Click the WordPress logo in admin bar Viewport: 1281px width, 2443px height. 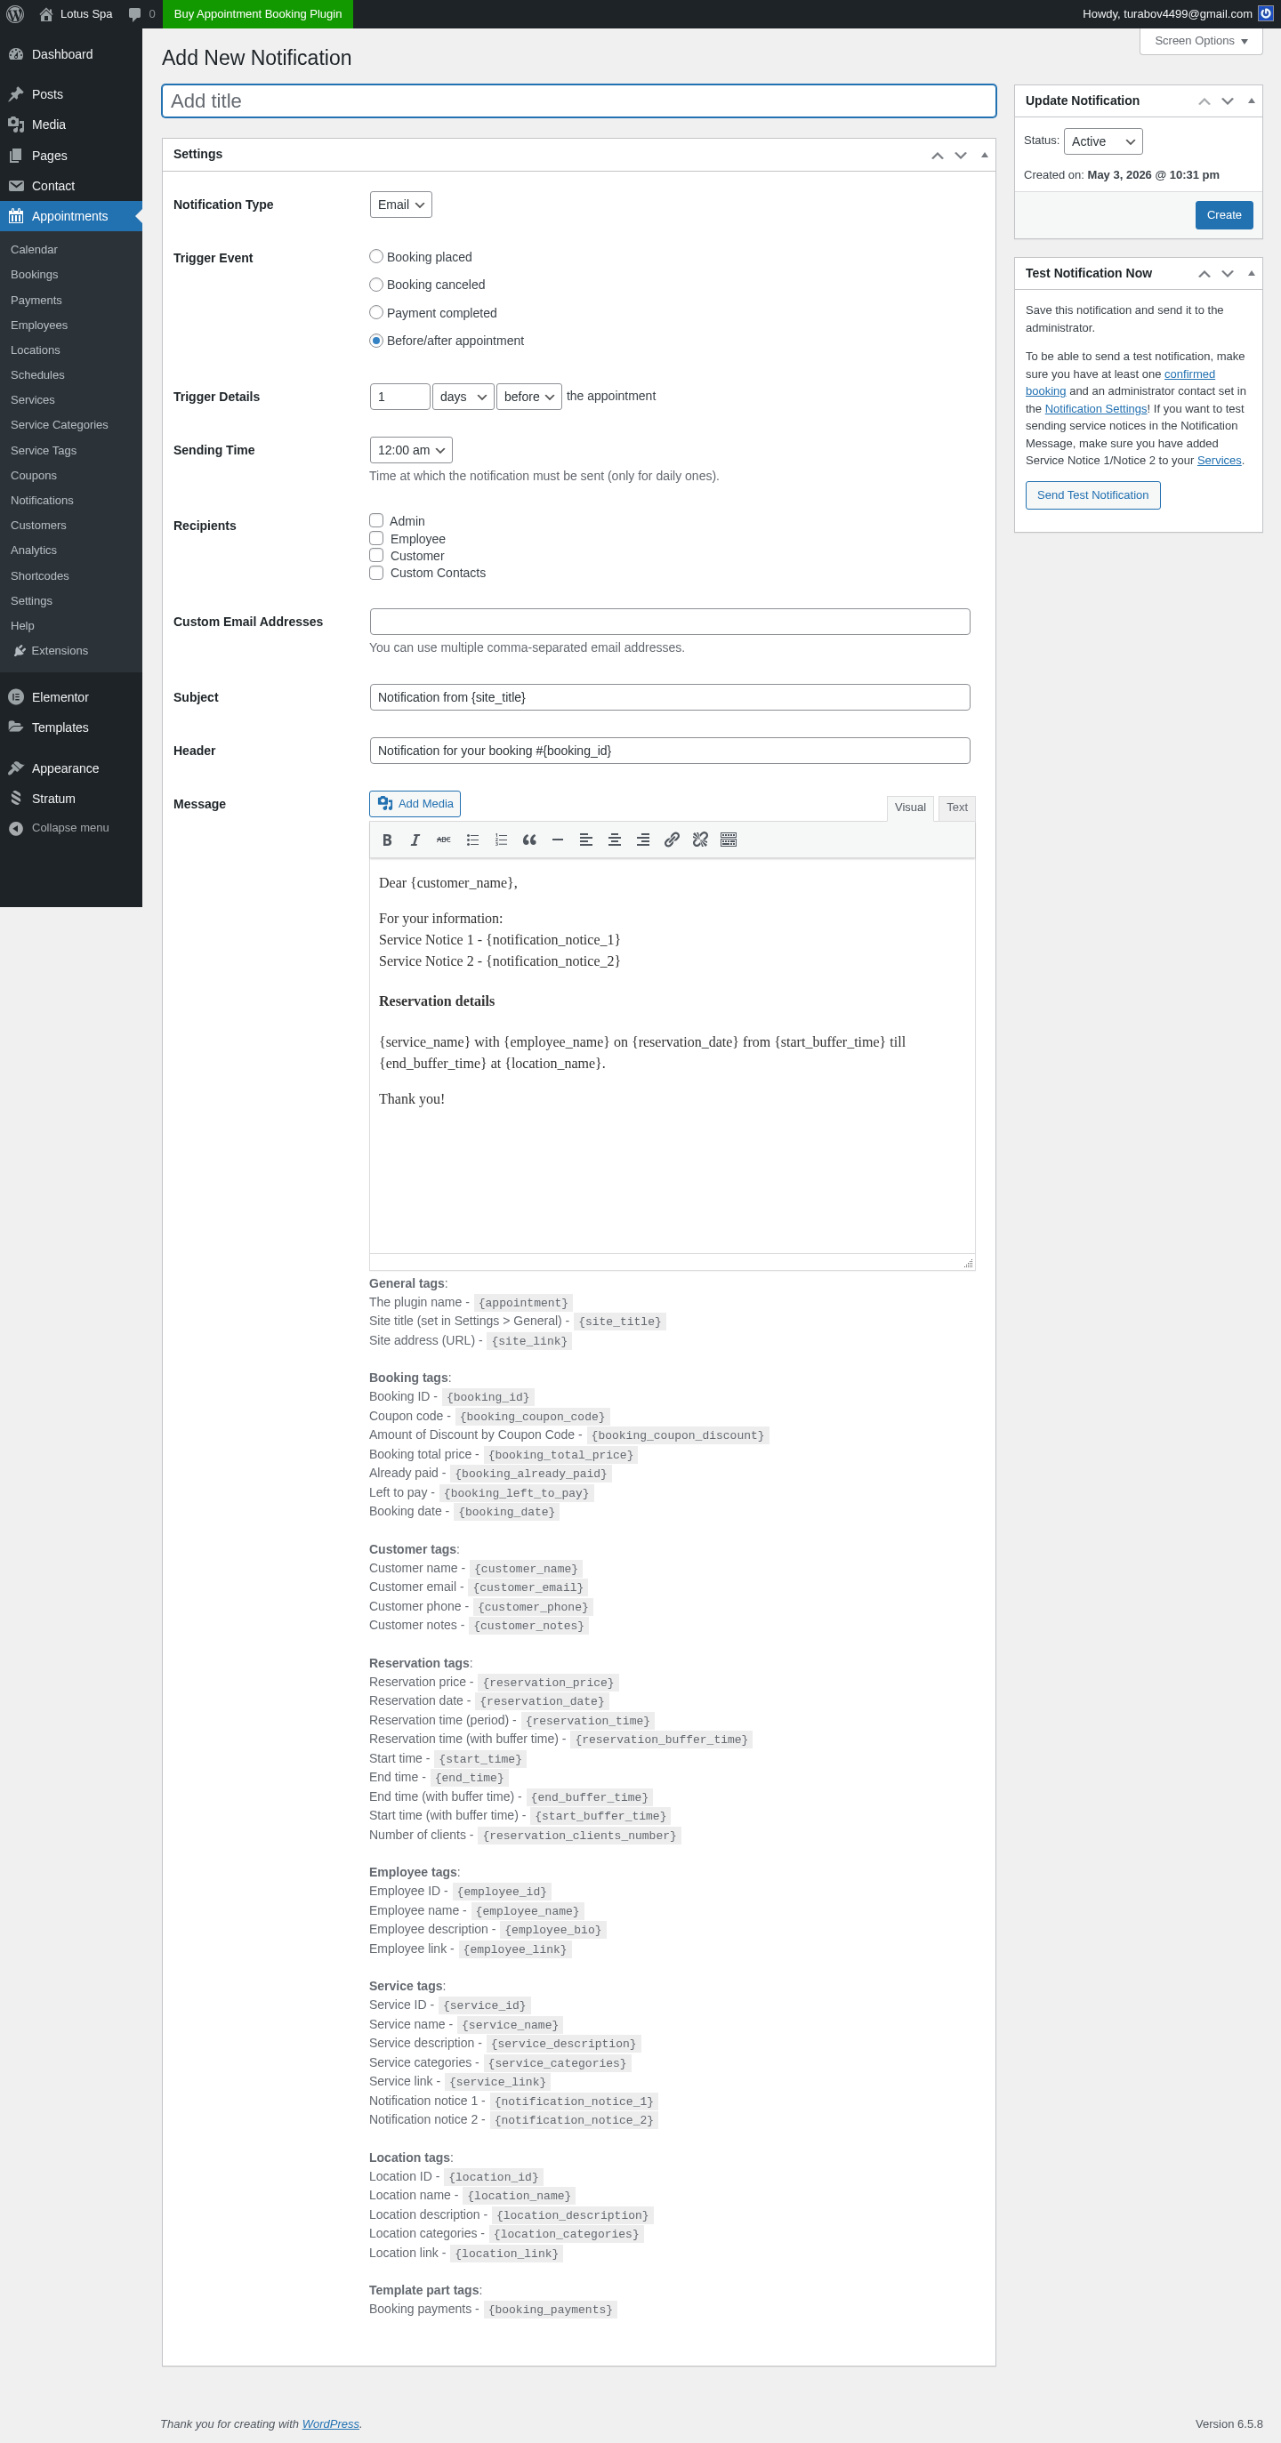[15, 14]
